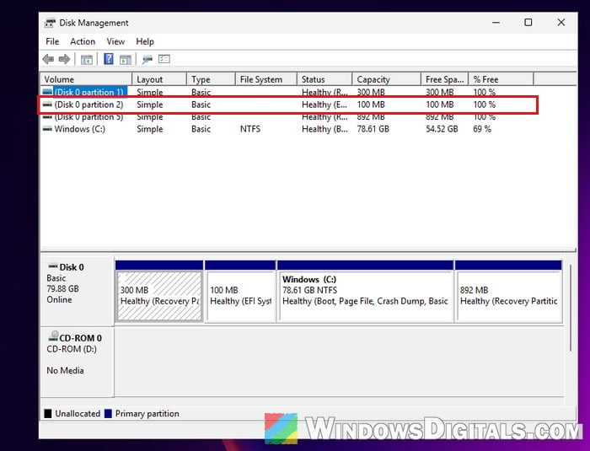Click the Refresh/connect disk toolbar icon
Image resolution: width=590 pixels, height=451 pixels.
(147, 59)
